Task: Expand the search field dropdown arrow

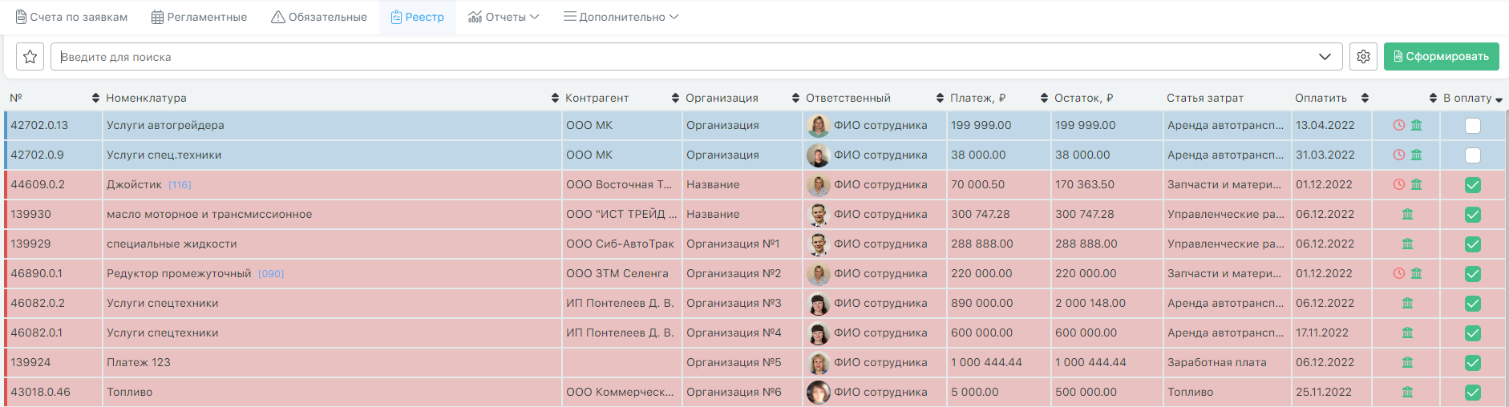Action: point(1325,57)
